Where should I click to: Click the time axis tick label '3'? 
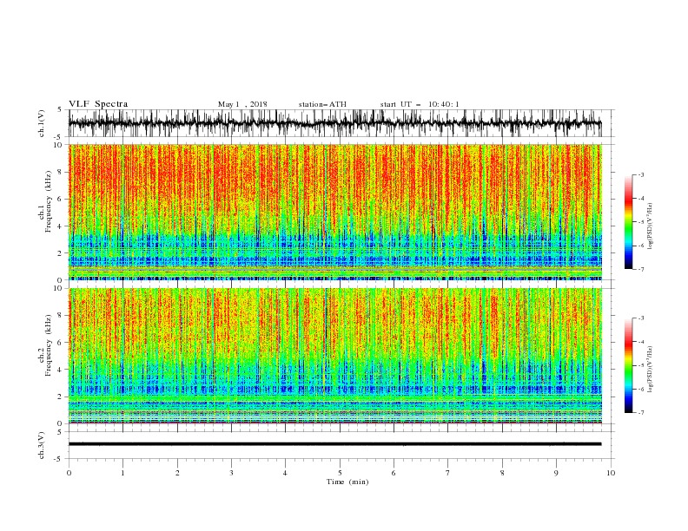click(231, 473)
